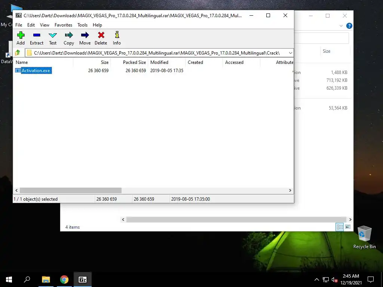Screen dimensions: 383x287
Task: Sort by the Accessed column header
Action: pos(241,62)
